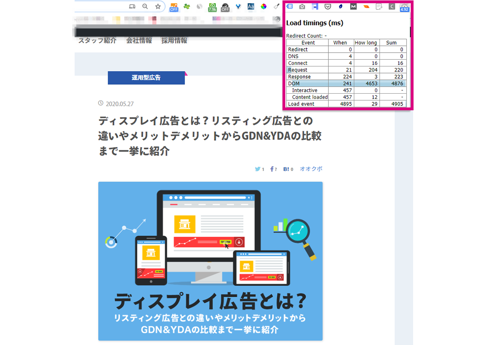Open the camera screenshot extension
The image size is (487, 345).
point(302,6)
